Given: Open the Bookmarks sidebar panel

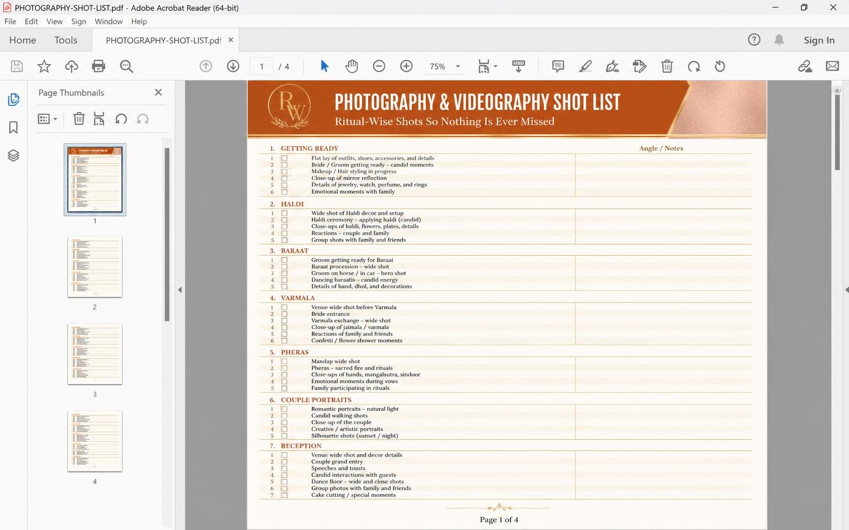Looking at the screenshot, I should (14, 128).
